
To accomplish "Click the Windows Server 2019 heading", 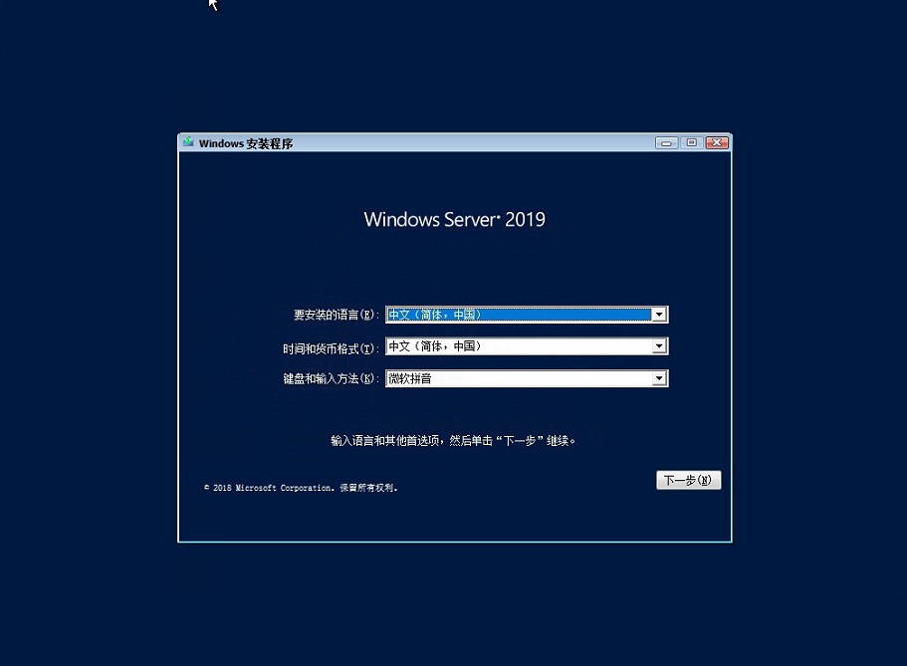I will click(x=455, y=219).
